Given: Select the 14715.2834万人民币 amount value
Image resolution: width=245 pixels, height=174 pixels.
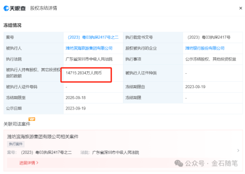Looking at the screenshot, I should 84,73.
